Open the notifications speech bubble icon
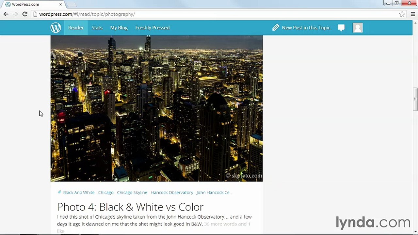 tap(341, 28)
